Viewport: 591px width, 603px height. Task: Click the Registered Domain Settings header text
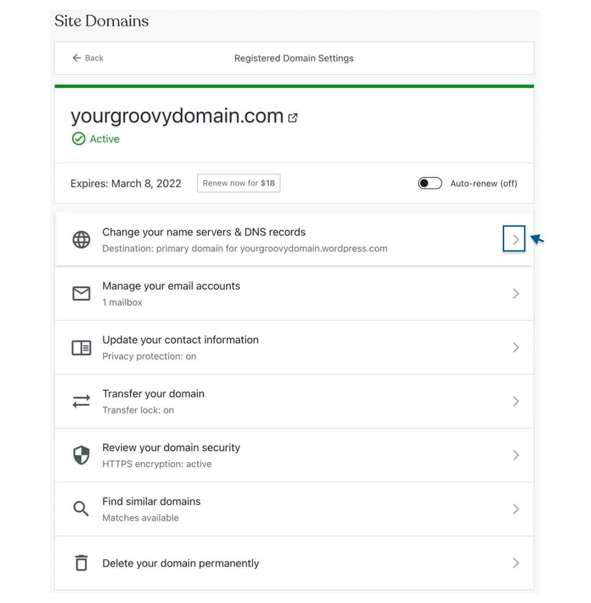point(294,58)
